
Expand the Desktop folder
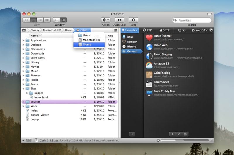[x=23, y=45]
